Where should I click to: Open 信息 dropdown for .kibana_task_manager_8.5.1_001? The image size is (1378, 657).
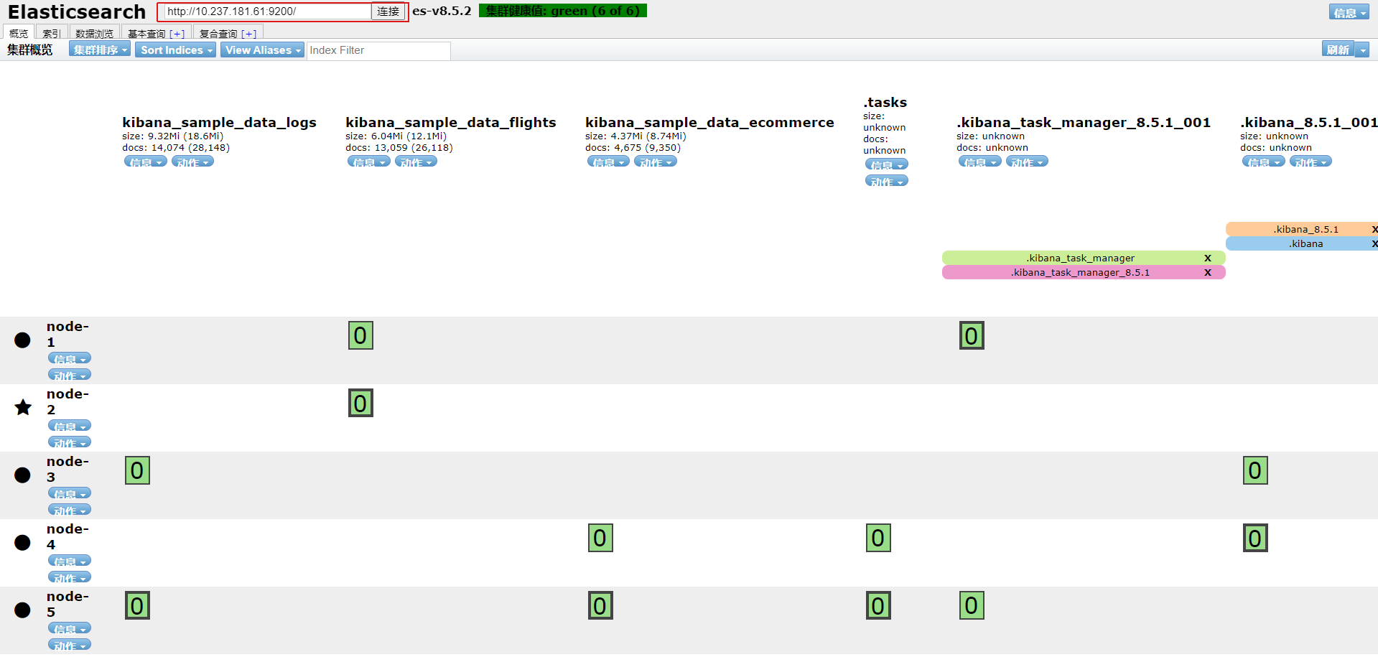coord(980,162)
